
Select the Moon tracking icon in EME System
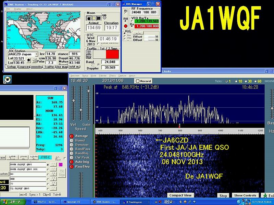[89, 18]
